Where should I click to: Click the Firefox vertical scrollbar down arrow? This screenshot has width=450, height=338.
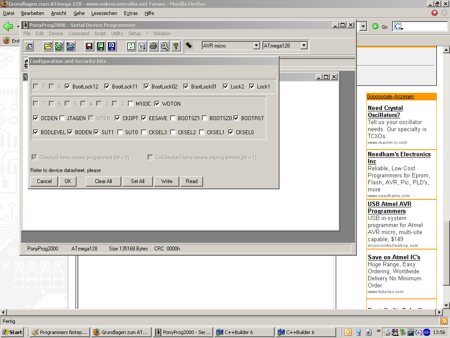[446, 305]
